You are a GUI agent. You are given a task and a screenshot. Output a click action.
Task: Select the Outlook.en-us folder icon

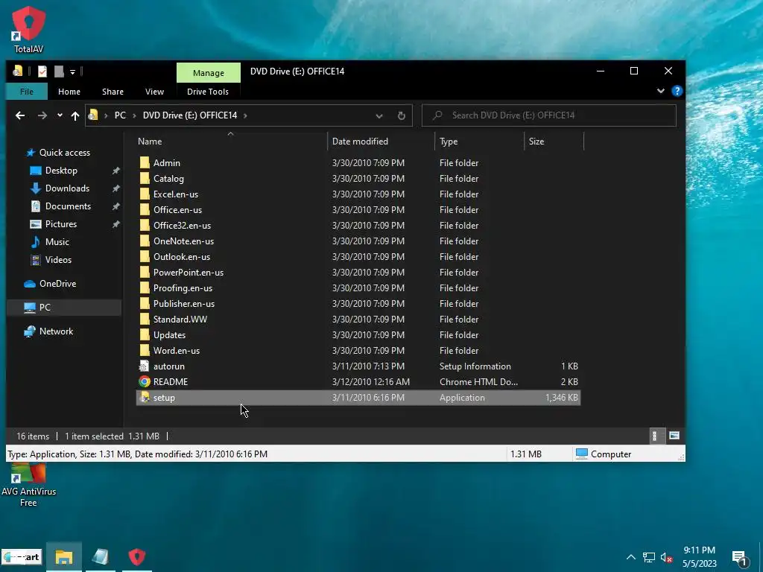145,256
